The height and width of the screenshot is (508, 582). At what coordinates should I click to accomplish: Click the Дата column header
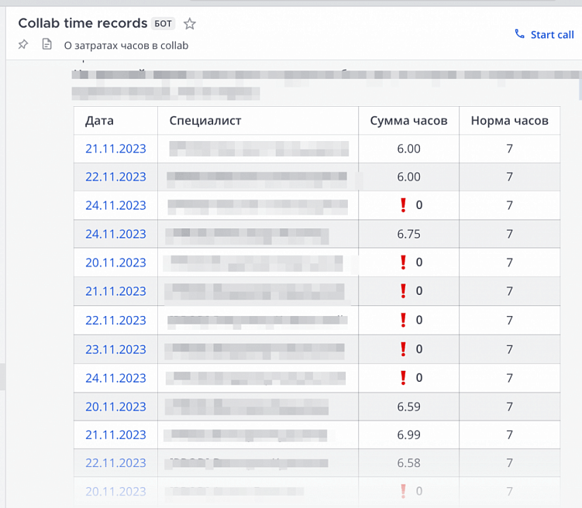(99, 121)
